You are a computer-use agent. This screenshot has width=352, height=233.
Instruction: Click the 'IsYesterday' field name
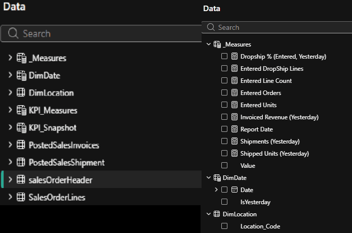[x=255, y=202]
